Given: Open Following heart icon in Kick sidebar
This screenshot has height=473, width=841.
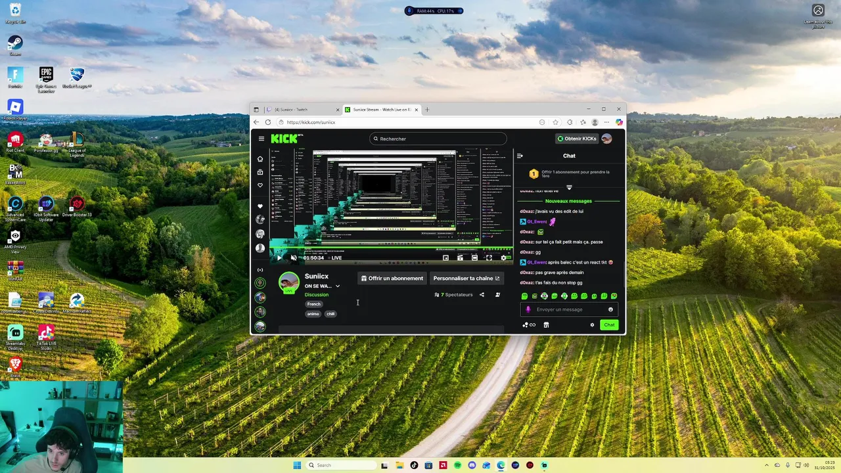Looking at the screenshot, I should click(x=260, y=185).
